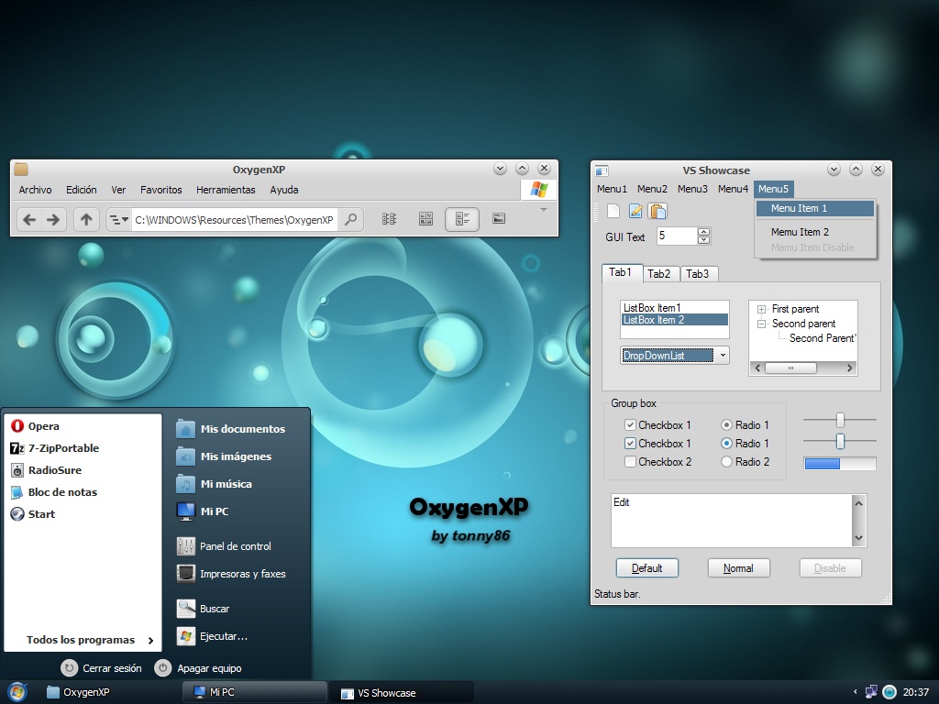Toggle the first checked Checkbox 1
This screenshot has width=939, height=704.
(x=630, y=425)
